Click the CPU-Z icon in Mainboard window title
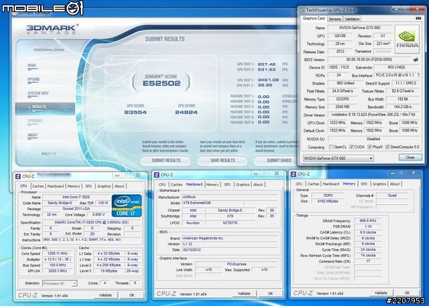The height and width of the screenshot is (306, 429). (156, 174)
